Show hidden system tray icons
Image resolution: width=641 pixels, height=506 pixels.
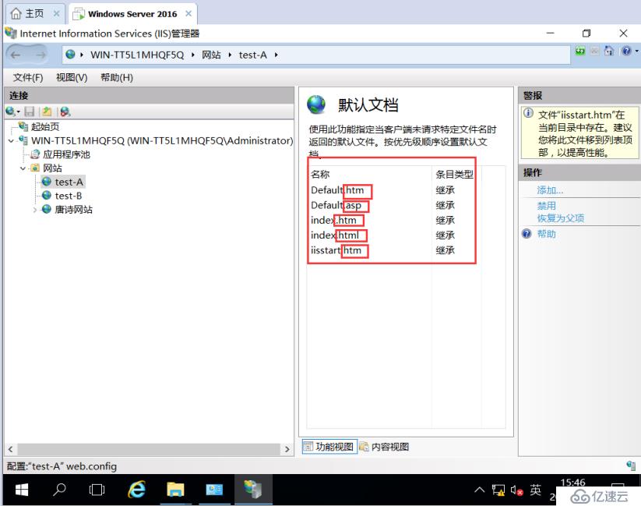click(x=480, y=490)
